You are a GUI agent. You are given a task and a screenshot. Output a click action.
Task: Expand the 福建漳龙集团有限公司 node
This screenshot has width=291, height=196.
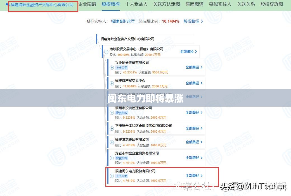click(x=112, y=142)
